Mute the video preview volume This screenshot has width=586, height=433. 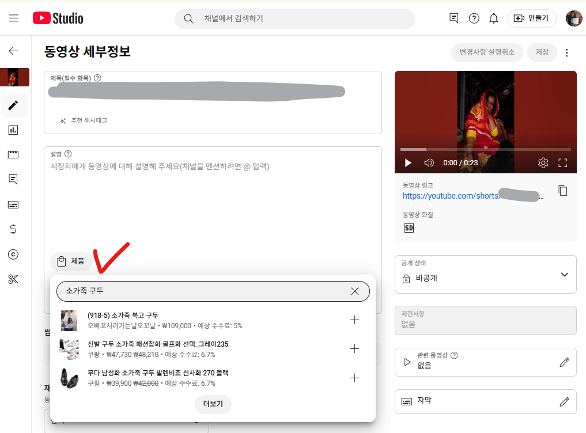(429, 163)
